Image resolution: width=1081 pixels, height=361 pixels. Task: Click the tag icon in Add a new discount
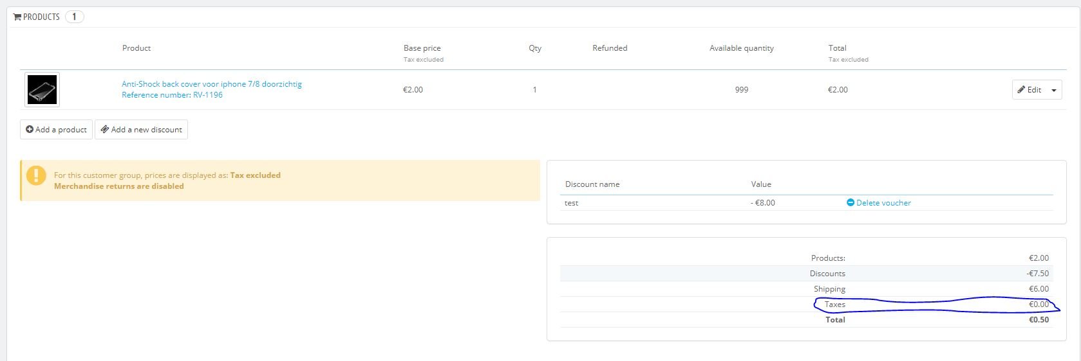104,129
